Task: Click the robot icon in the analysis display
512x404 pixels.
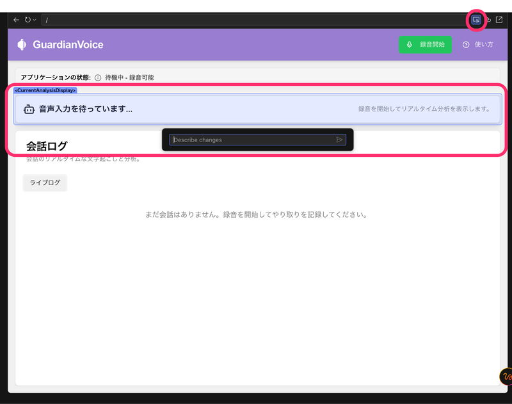Action: click(x=29, y=109)
